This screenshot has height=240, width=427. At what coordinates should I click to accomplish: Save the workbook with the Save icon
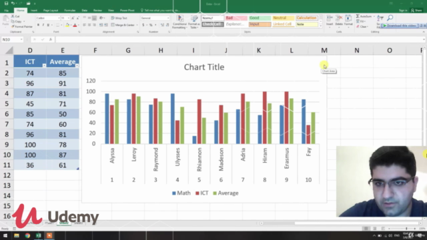6,3
